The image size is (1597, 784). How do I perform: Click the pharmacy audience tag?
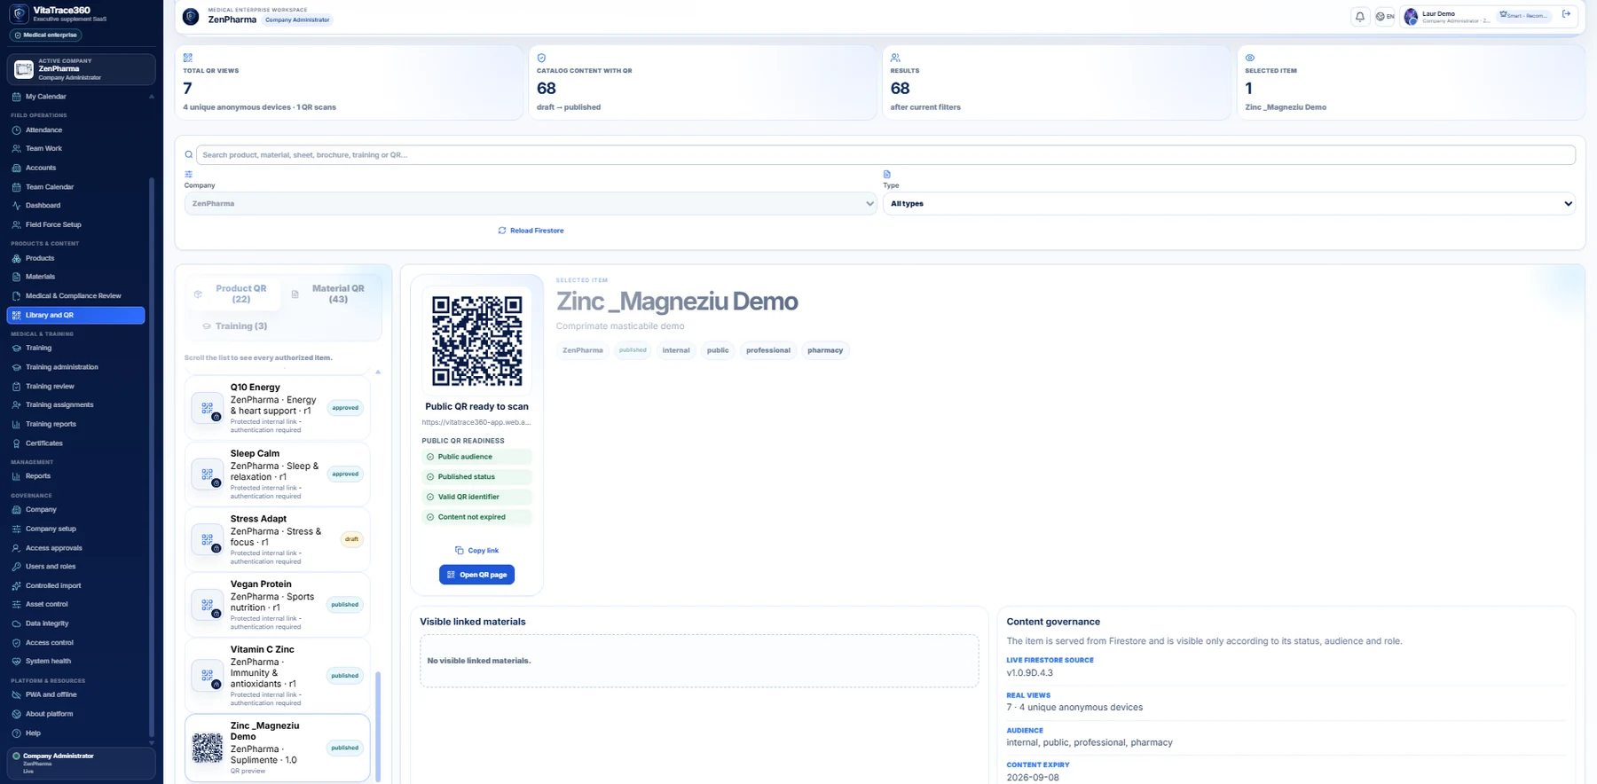point(825,350)
